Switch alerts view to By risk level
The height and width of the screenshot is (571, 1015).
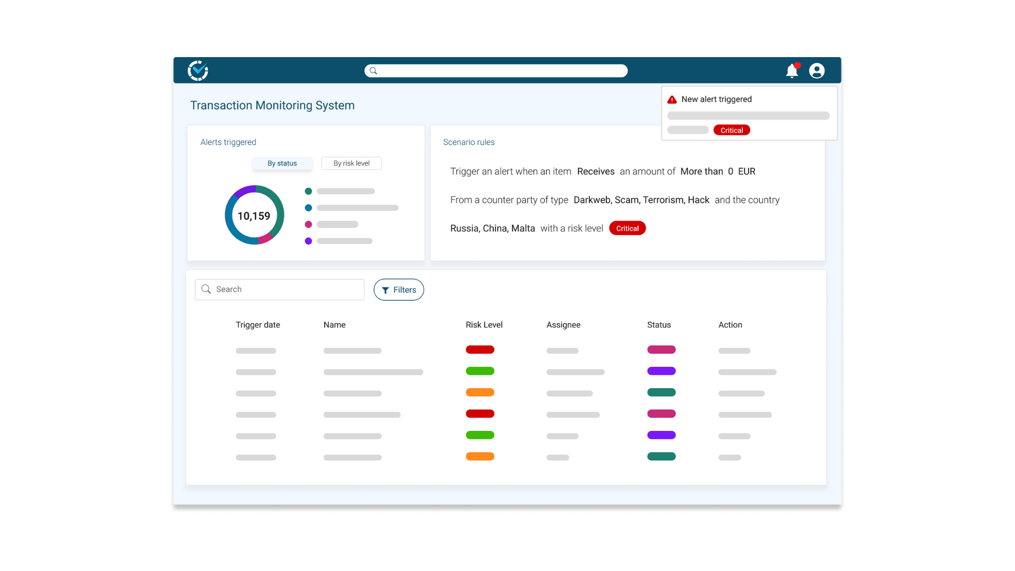point(351,163)
